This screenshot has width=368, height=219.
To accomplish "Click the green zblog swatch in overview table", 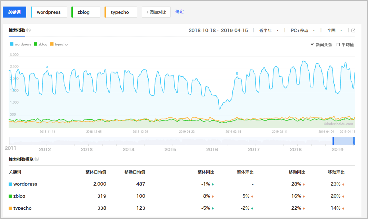I will pos(10,196).
